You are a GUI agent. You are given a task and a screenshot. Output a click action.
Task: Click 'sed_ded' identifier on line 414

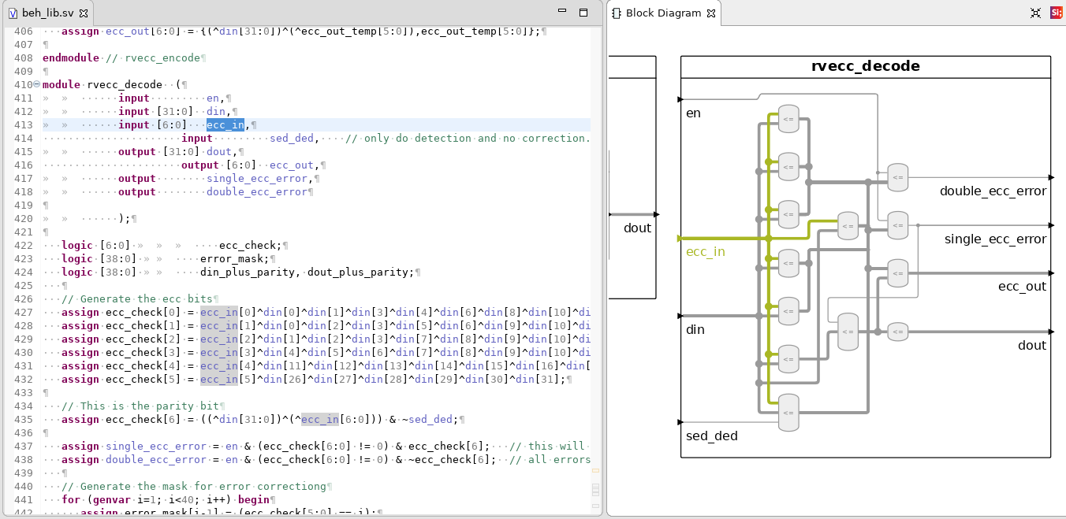(x=293, y=138)
